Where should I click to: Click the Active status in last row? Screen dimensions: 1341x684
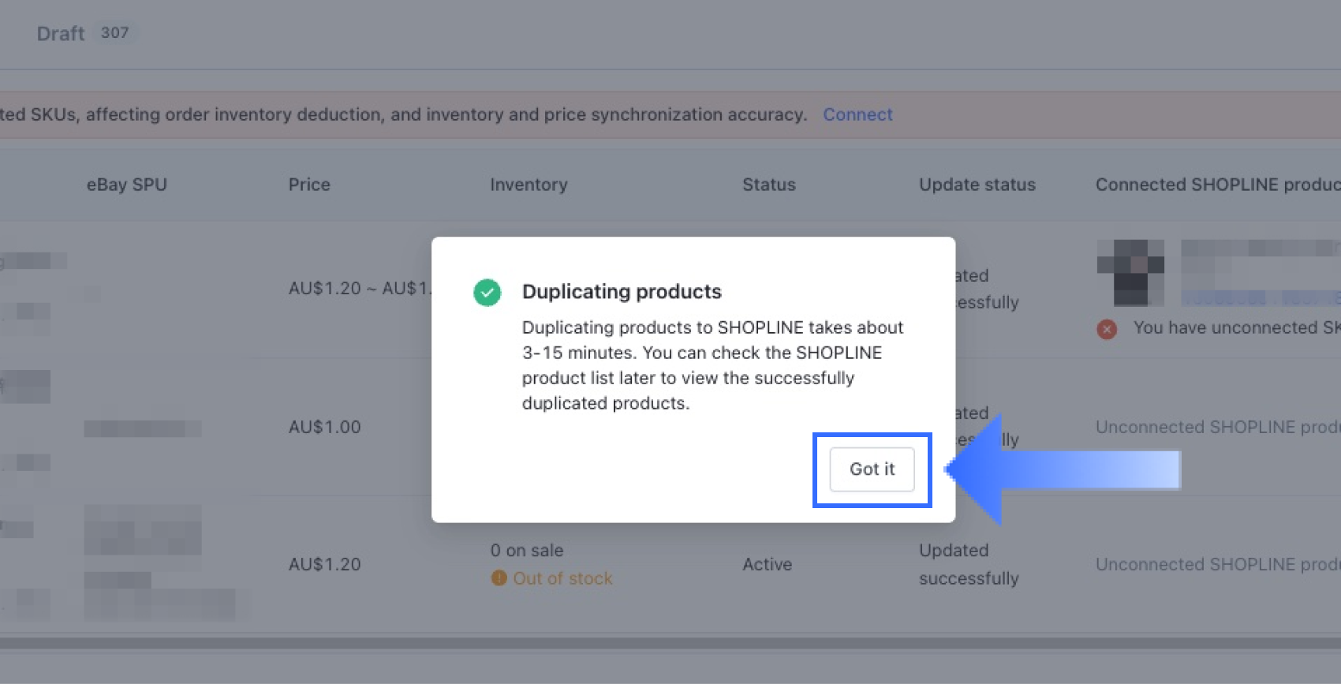(767, 564)
